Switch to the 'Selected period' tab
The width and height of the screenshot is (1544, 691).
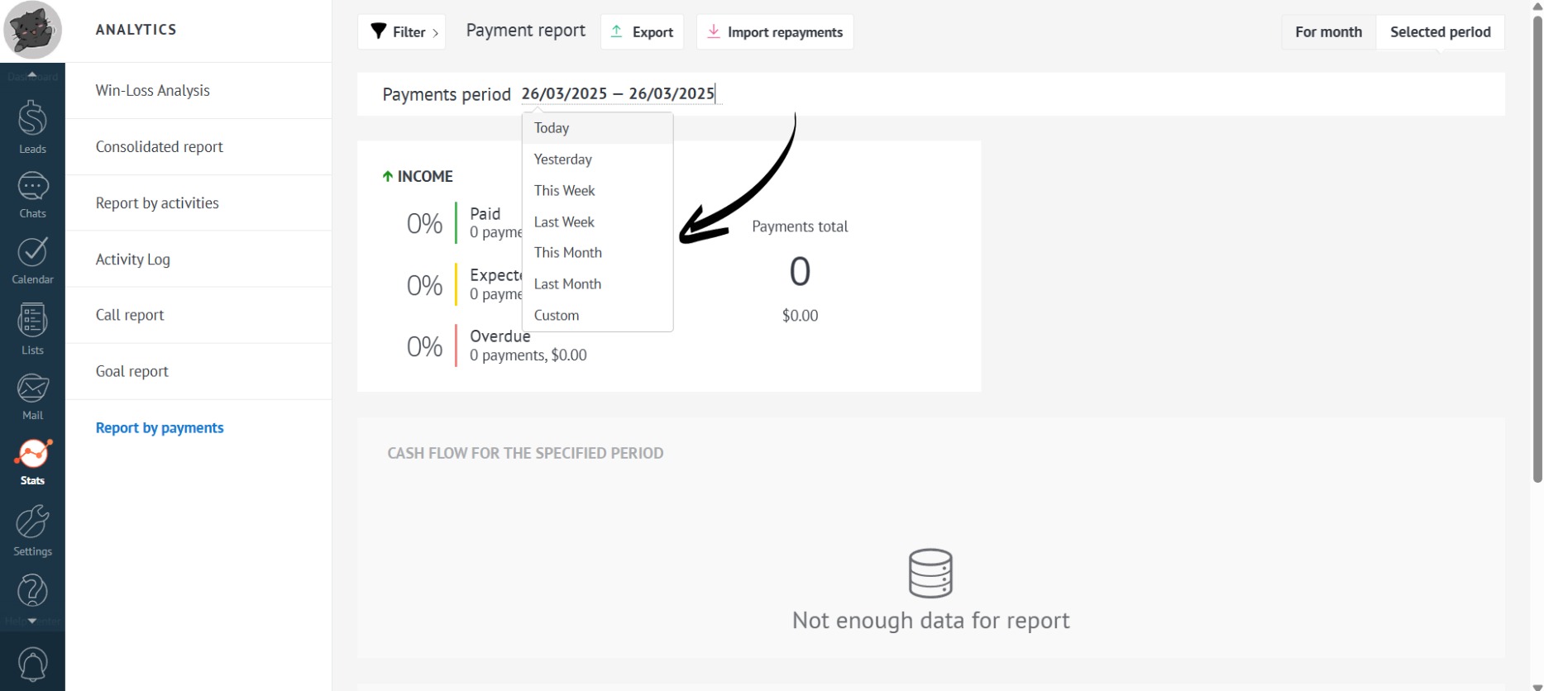(1440, 32)
